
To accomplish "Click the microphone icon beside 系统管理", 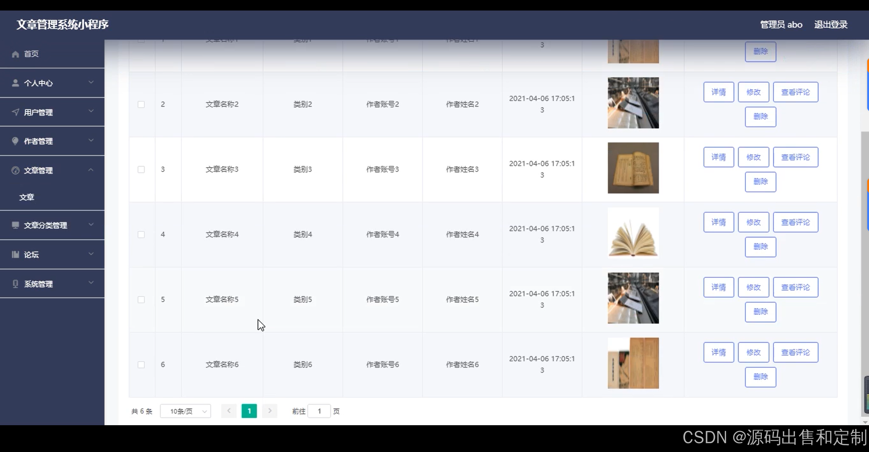I will click(15, 284).
